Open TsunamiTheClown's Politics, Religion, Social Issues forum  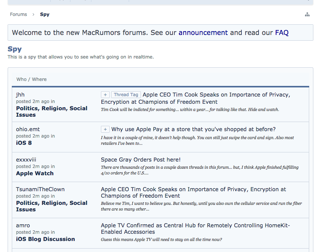51,206
